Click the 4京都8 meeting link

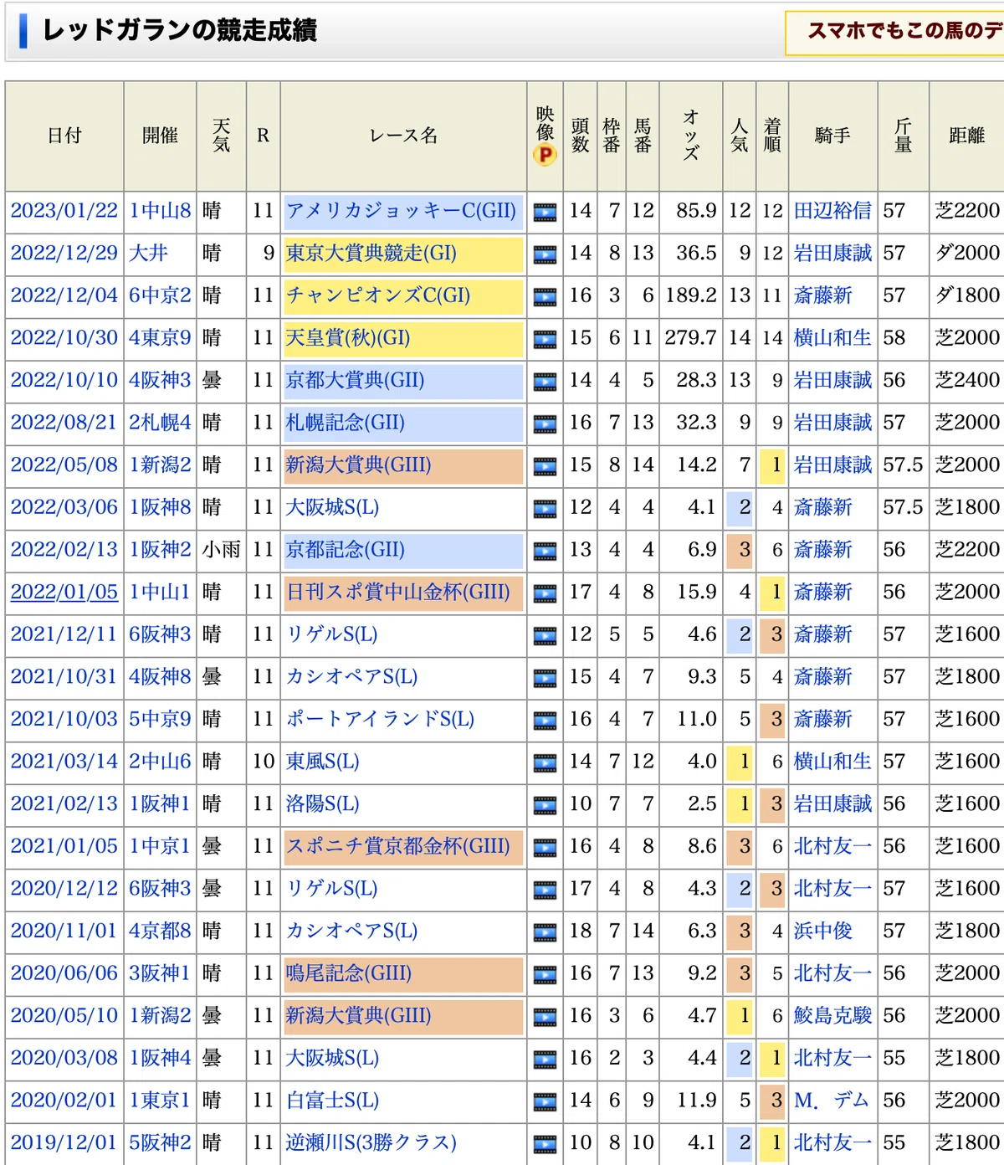click(160, 931)
